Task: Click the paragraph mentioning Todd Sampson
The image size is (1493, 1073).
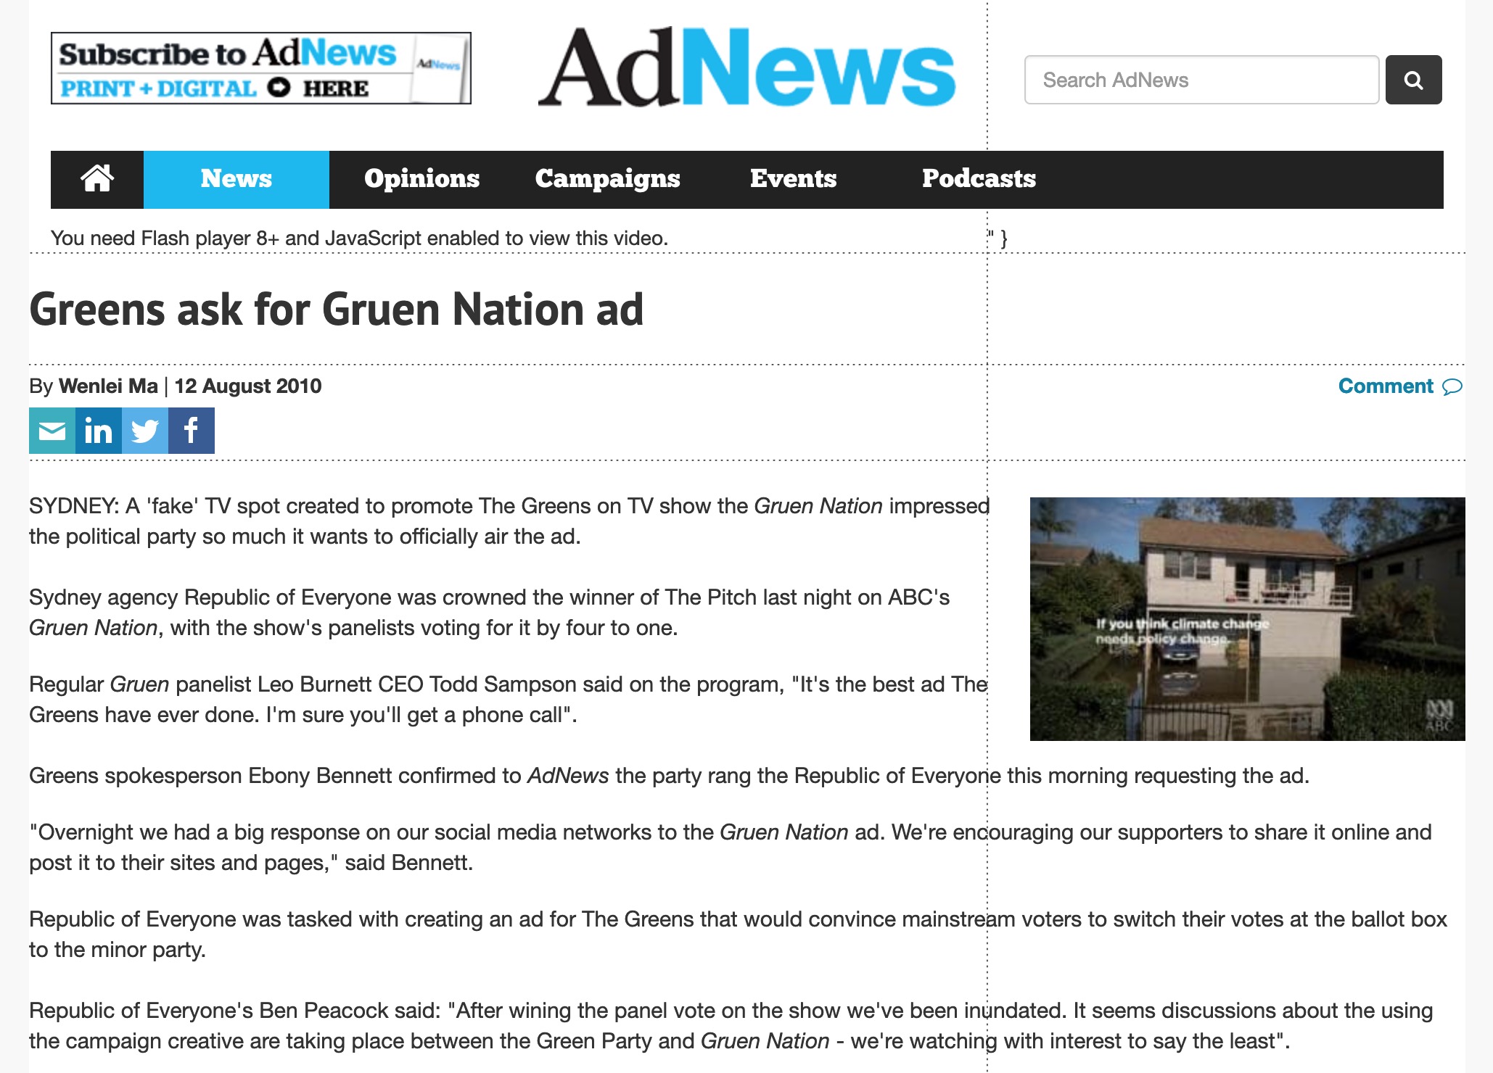Action: [509, 700]
